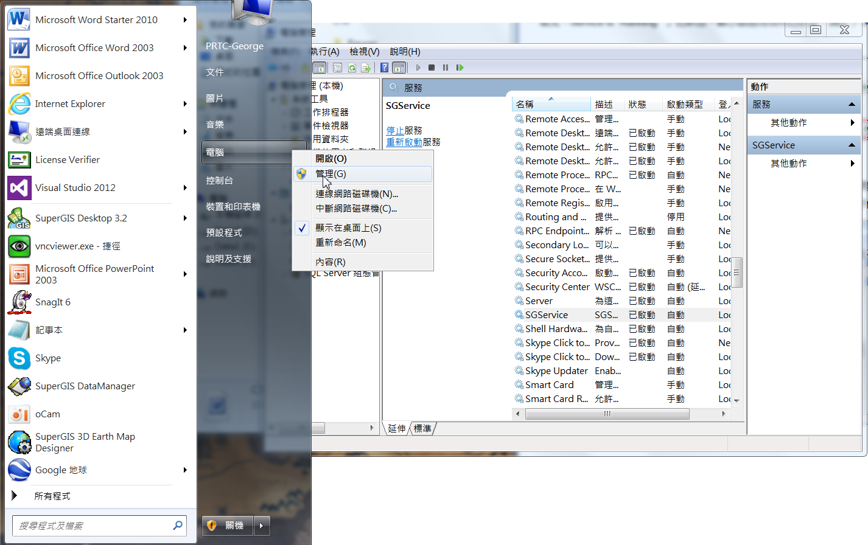Switch to the 延伸 tab

pos(397,429)
